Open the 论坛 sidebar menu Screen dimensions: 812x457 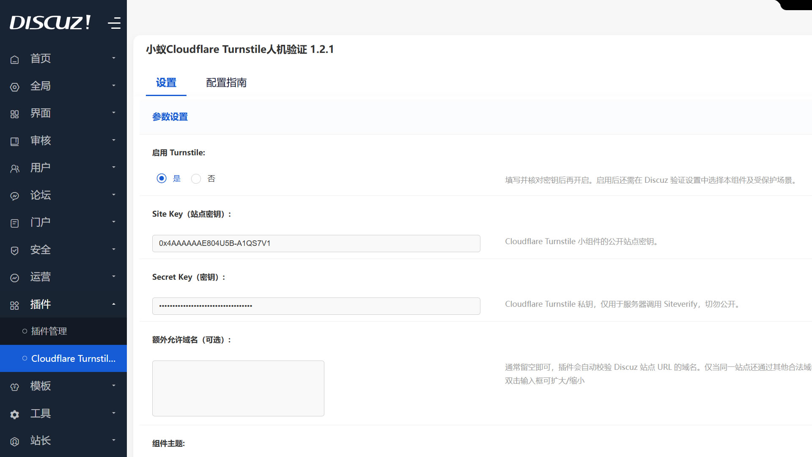coord(63,195)
